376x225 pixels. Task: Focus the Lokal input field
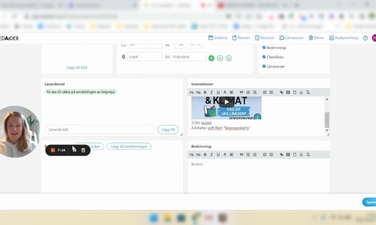(145, 57)
